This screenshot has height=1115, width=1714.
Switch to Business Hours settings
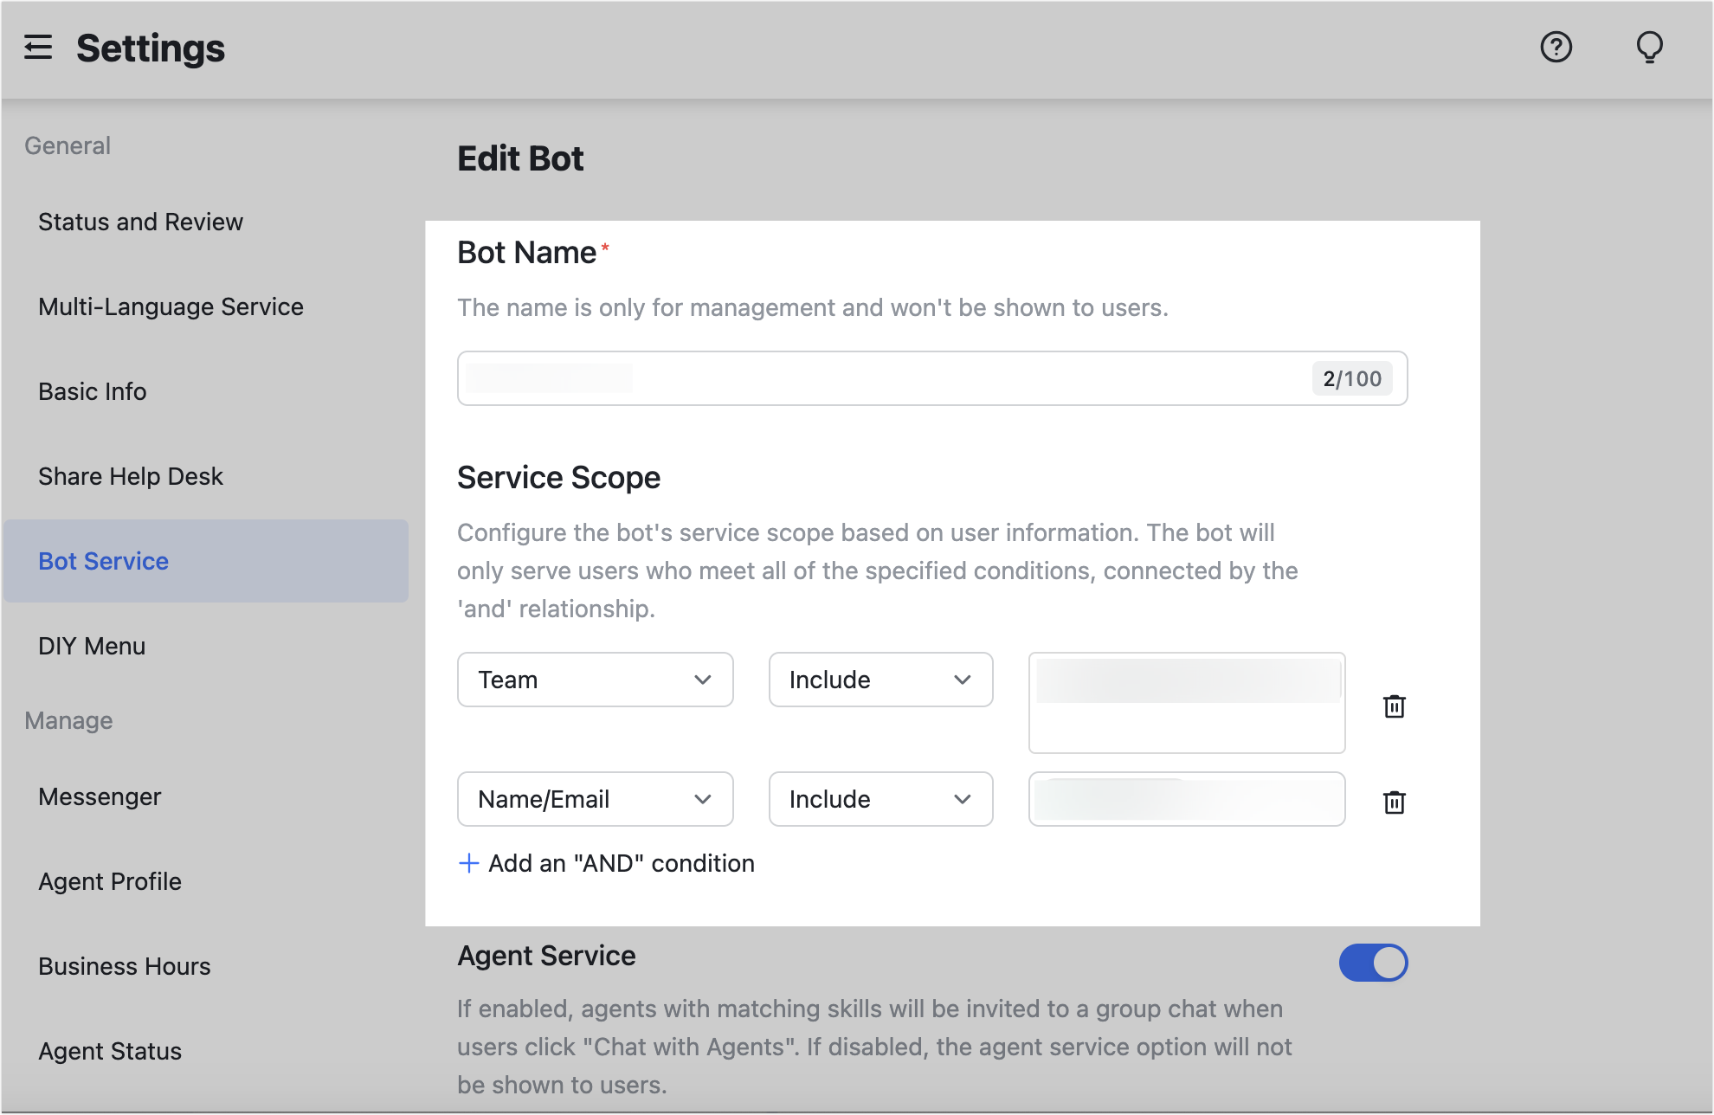coord(124,966)
